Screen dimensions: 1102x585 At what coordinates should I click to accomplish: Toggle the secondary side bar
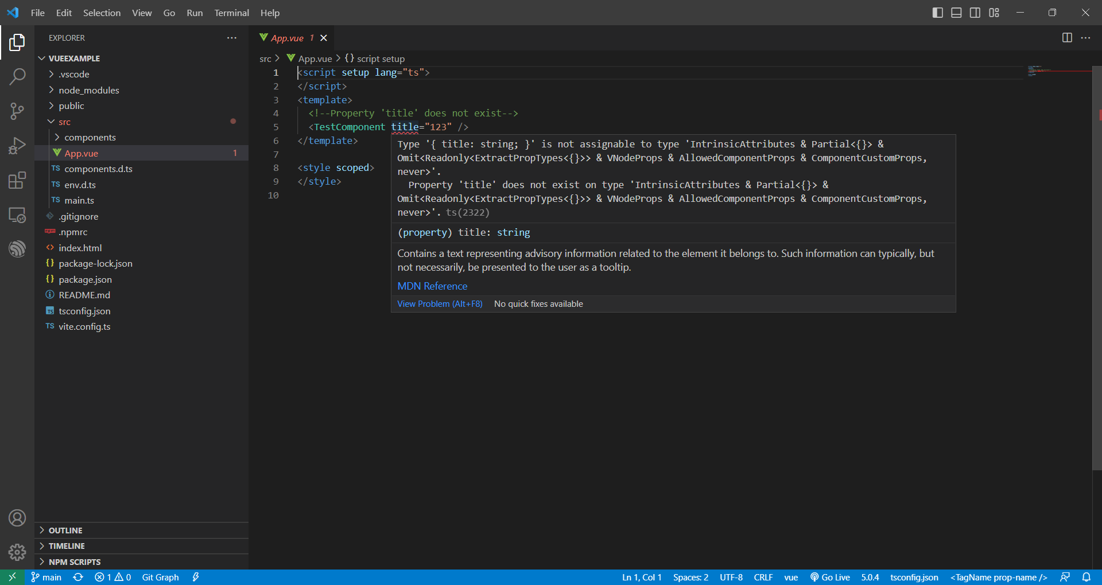tap(975, 13)
